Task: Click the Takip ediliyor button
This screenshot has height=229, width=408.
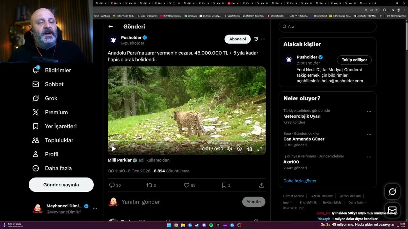Action: (x=354, y=60)
